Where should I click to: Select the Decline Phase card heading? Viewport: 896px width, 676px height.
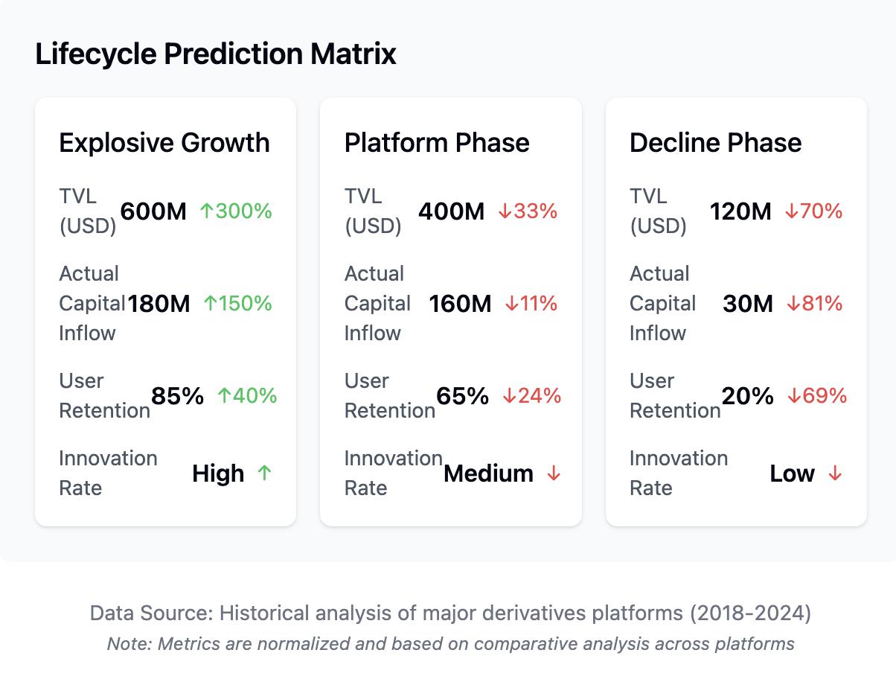click(716, 142)
